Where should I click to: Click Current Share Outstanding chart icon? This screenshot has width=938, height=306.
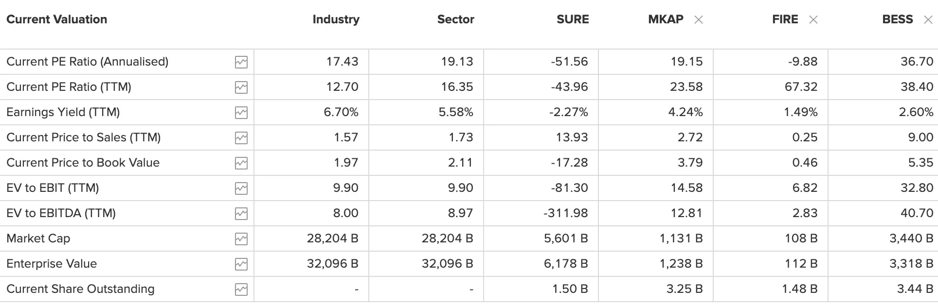click(241, 289)
